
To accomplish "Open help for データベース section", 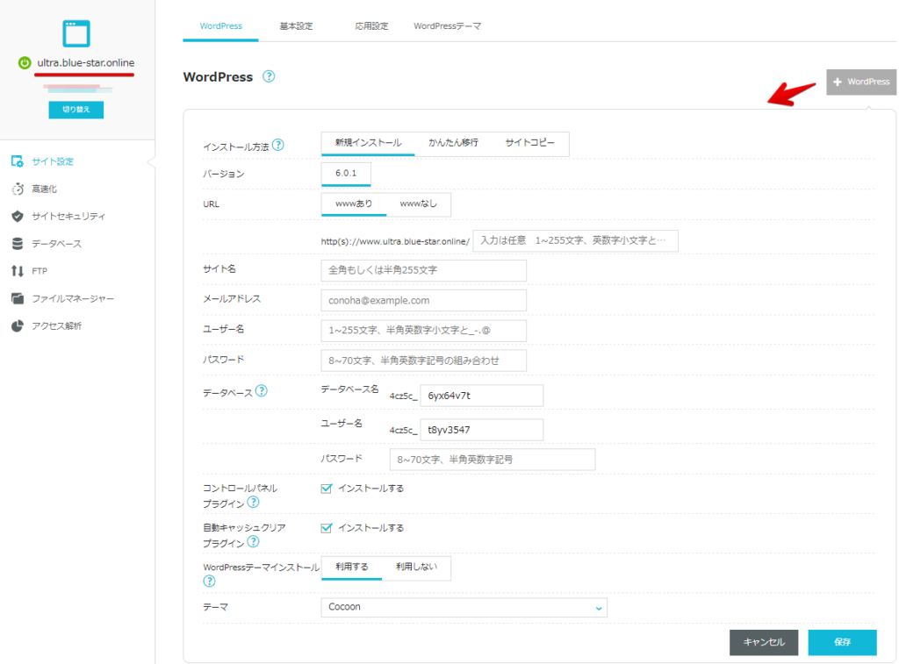I will (x=262, y=390).
